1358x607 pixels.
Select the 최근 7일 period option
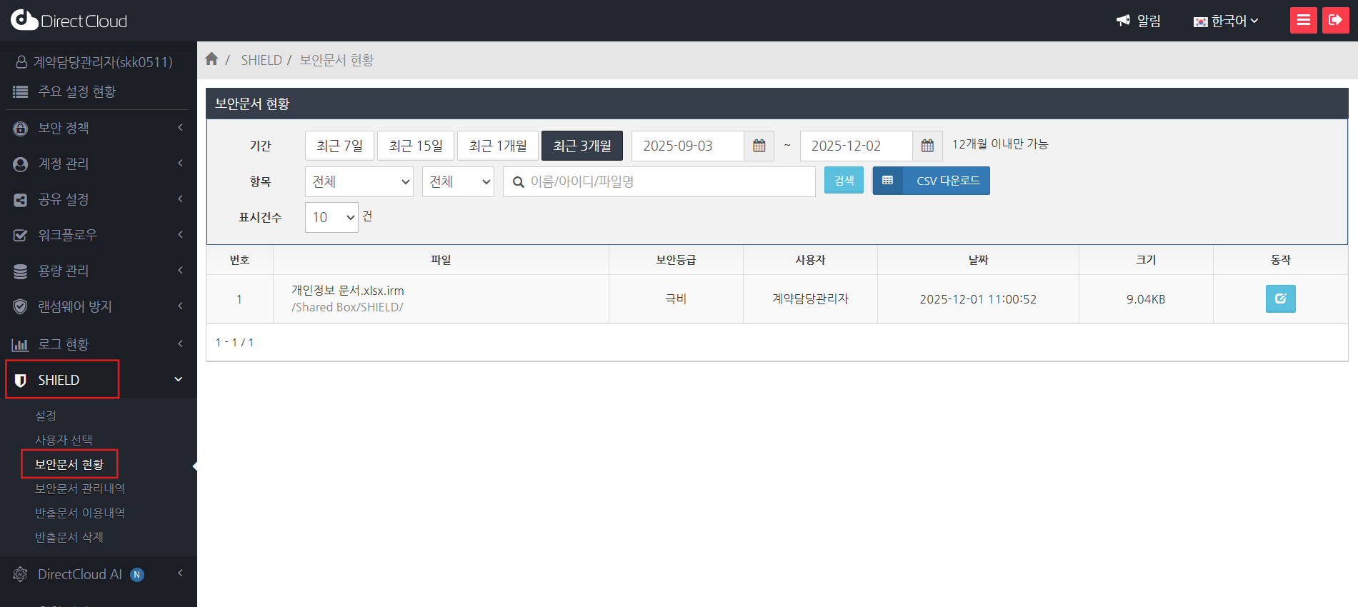click(x=339, y=146)
